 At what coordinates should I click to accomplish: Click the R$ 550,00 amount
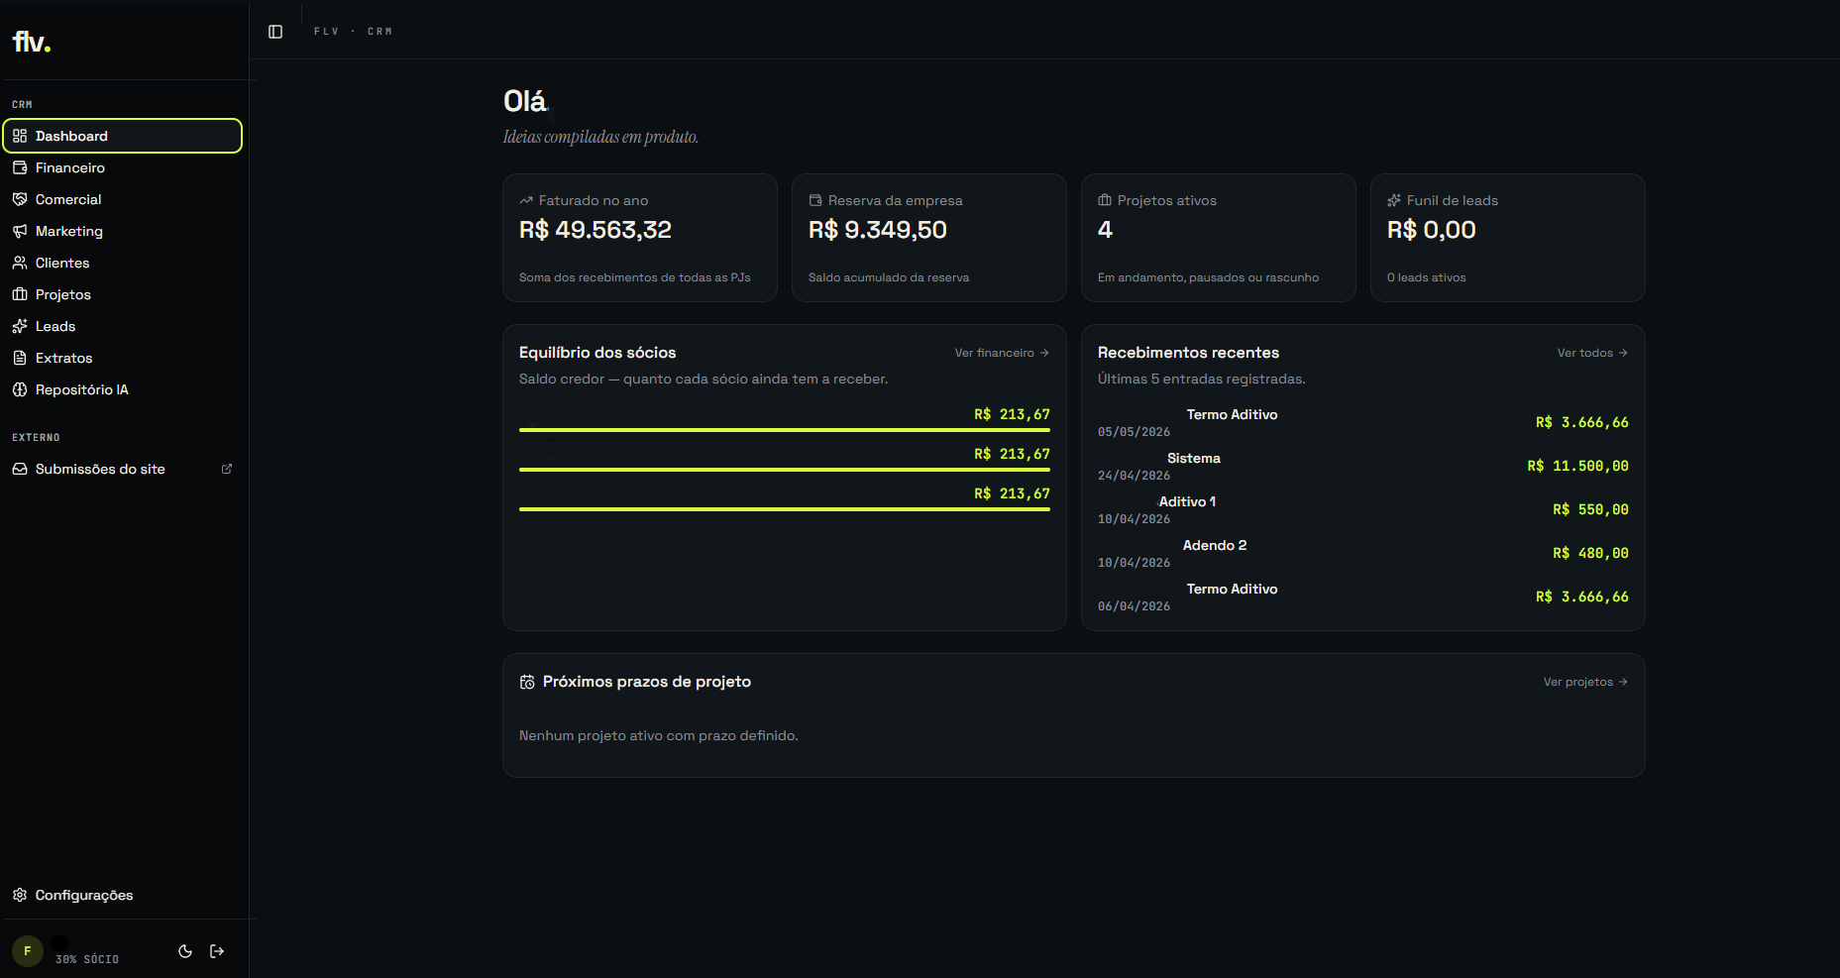coord(1590,509)
